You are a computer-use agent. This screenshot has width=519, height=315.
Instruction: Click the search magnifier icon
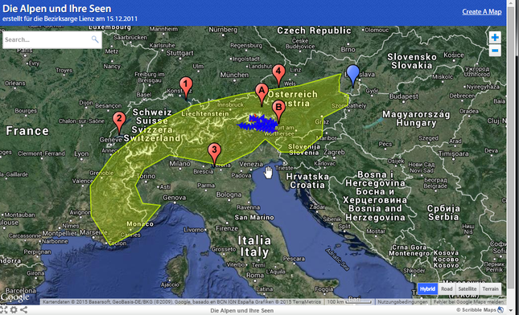point(95,39)
